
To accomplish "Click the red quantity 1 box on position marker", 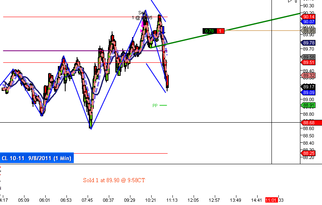I will (220, 31).
